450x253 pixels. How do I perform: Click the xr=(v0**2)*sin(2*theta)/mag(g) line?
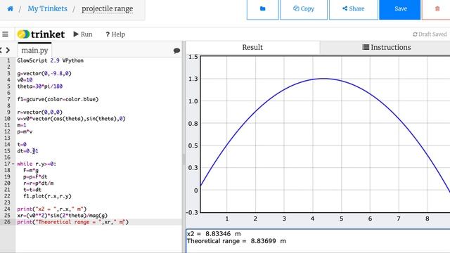pyautogui.click(x=63, y=216)
